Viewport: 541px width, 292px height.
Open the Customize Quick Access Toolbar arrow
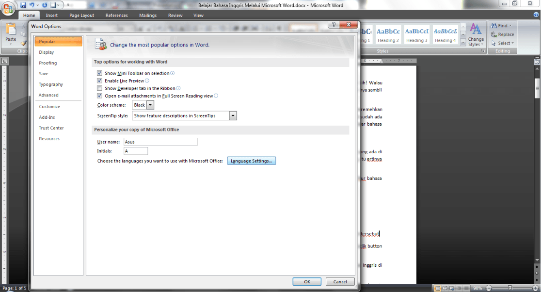68,5
